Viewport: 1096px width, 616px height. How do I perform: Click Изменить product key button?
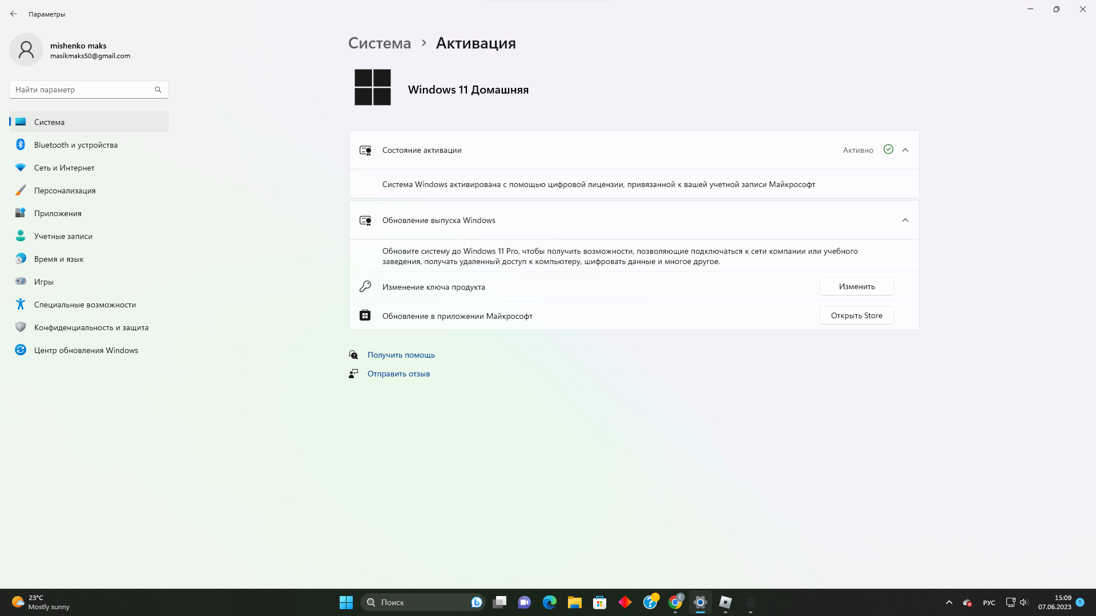coord(856,286)
